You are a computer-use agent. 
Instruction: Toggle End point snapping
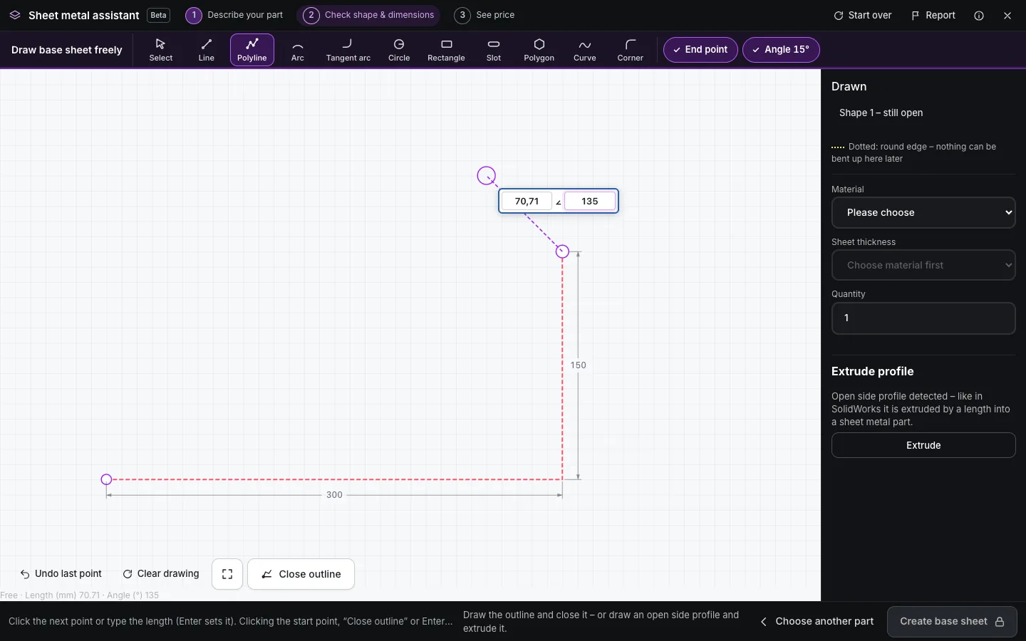[700, 50]
